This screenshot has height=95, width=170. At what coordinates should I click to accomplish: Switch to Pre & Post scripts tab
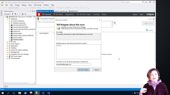click(83, 14)
